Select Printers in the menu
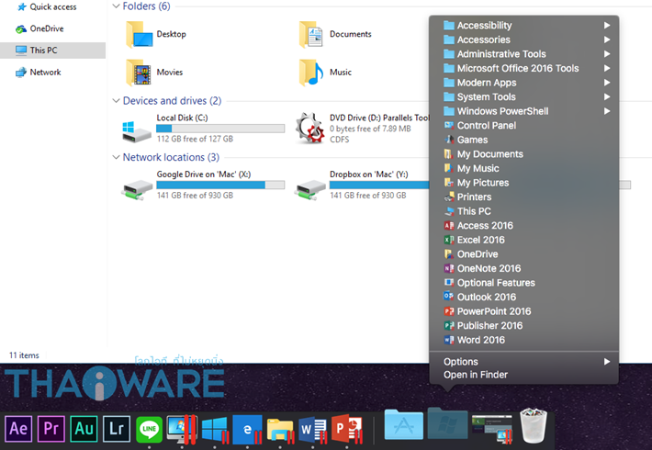The height and width of the screenshot is (450, 652). [524, 197]
